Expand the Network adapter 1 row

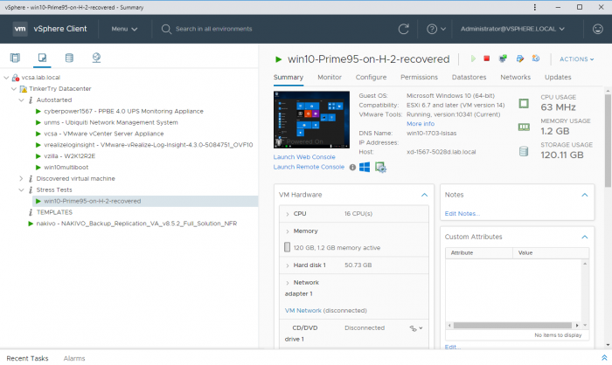pyautogui.click(x=288, y=283)
